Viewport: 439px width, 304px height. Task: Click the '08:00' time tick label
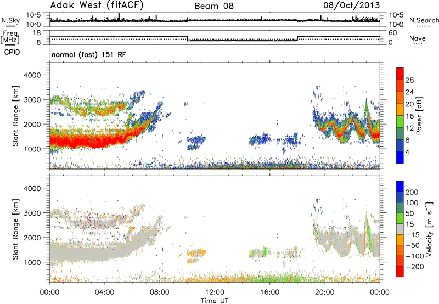tap(160, 292)
